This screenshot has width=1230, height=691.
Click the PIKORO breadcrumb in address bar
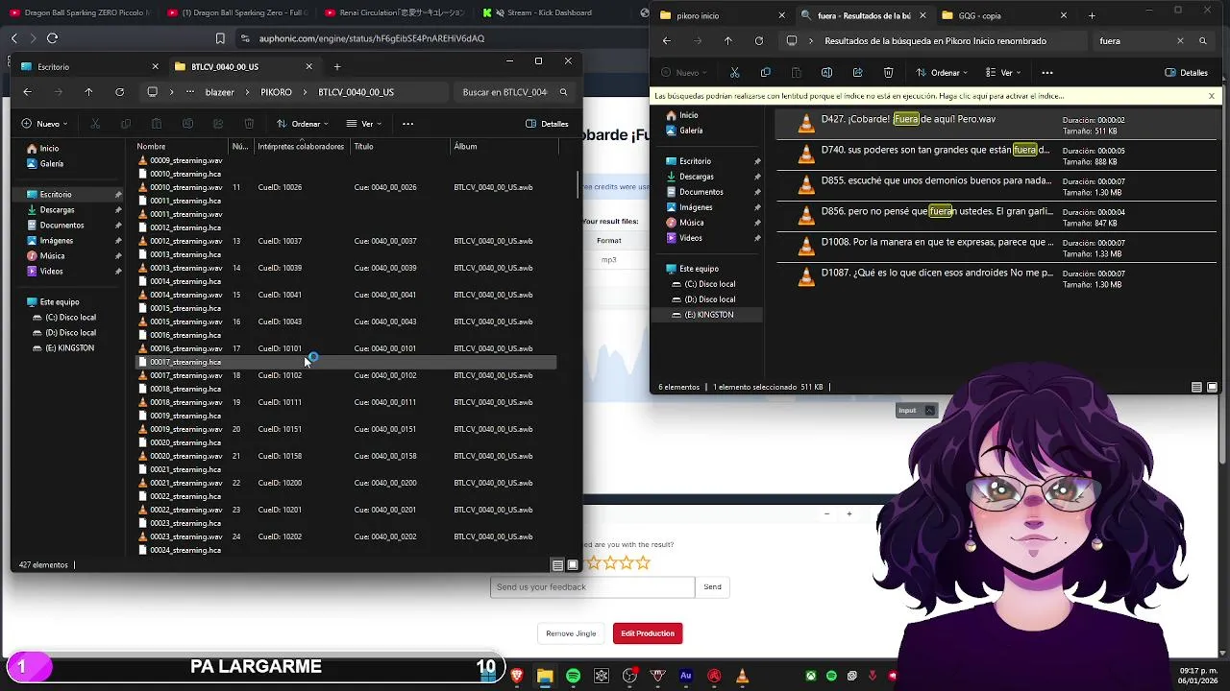click(276, 92)
